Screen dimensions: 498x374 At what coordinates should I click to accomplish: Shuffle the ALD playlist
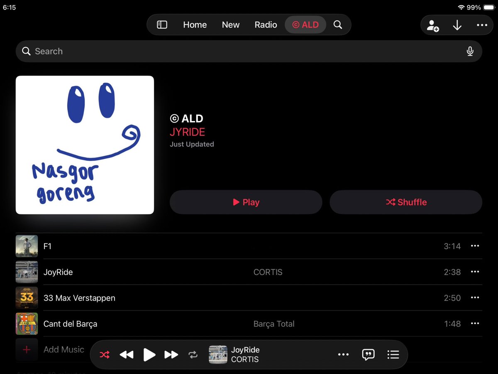(406, 202)
